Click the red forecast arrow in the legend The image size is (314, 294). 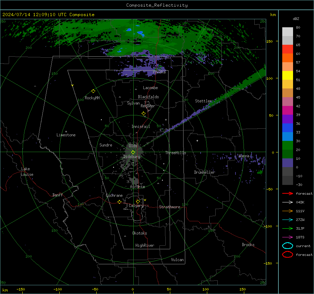coord(287,193)
